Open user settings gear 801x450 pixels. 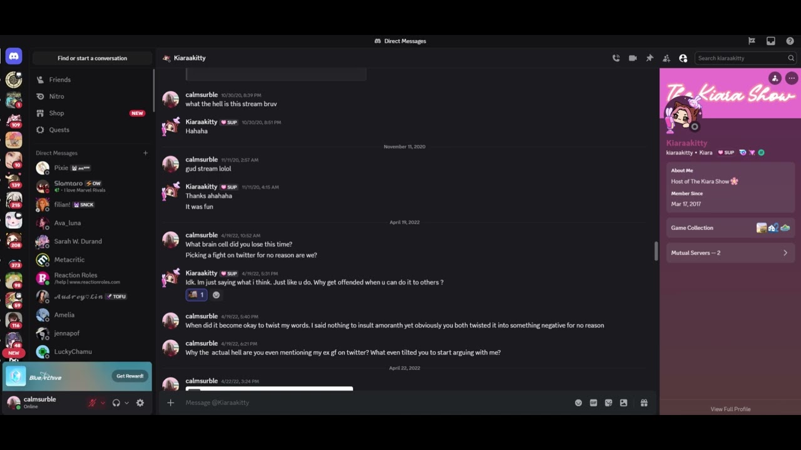pyautogui.click(x=140, y=403)
